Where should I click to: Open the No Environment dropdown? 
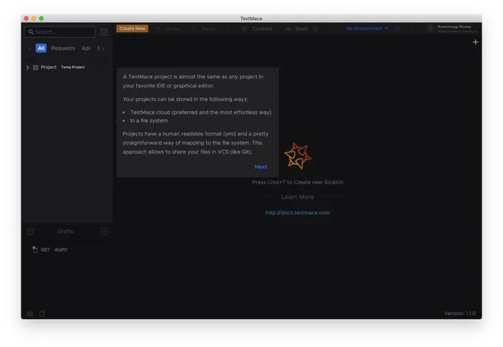[x=368, y=29]
